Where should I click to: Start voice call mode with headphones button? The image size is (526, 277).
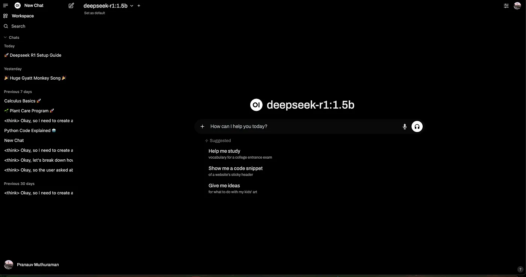click(x=417, y=127)
